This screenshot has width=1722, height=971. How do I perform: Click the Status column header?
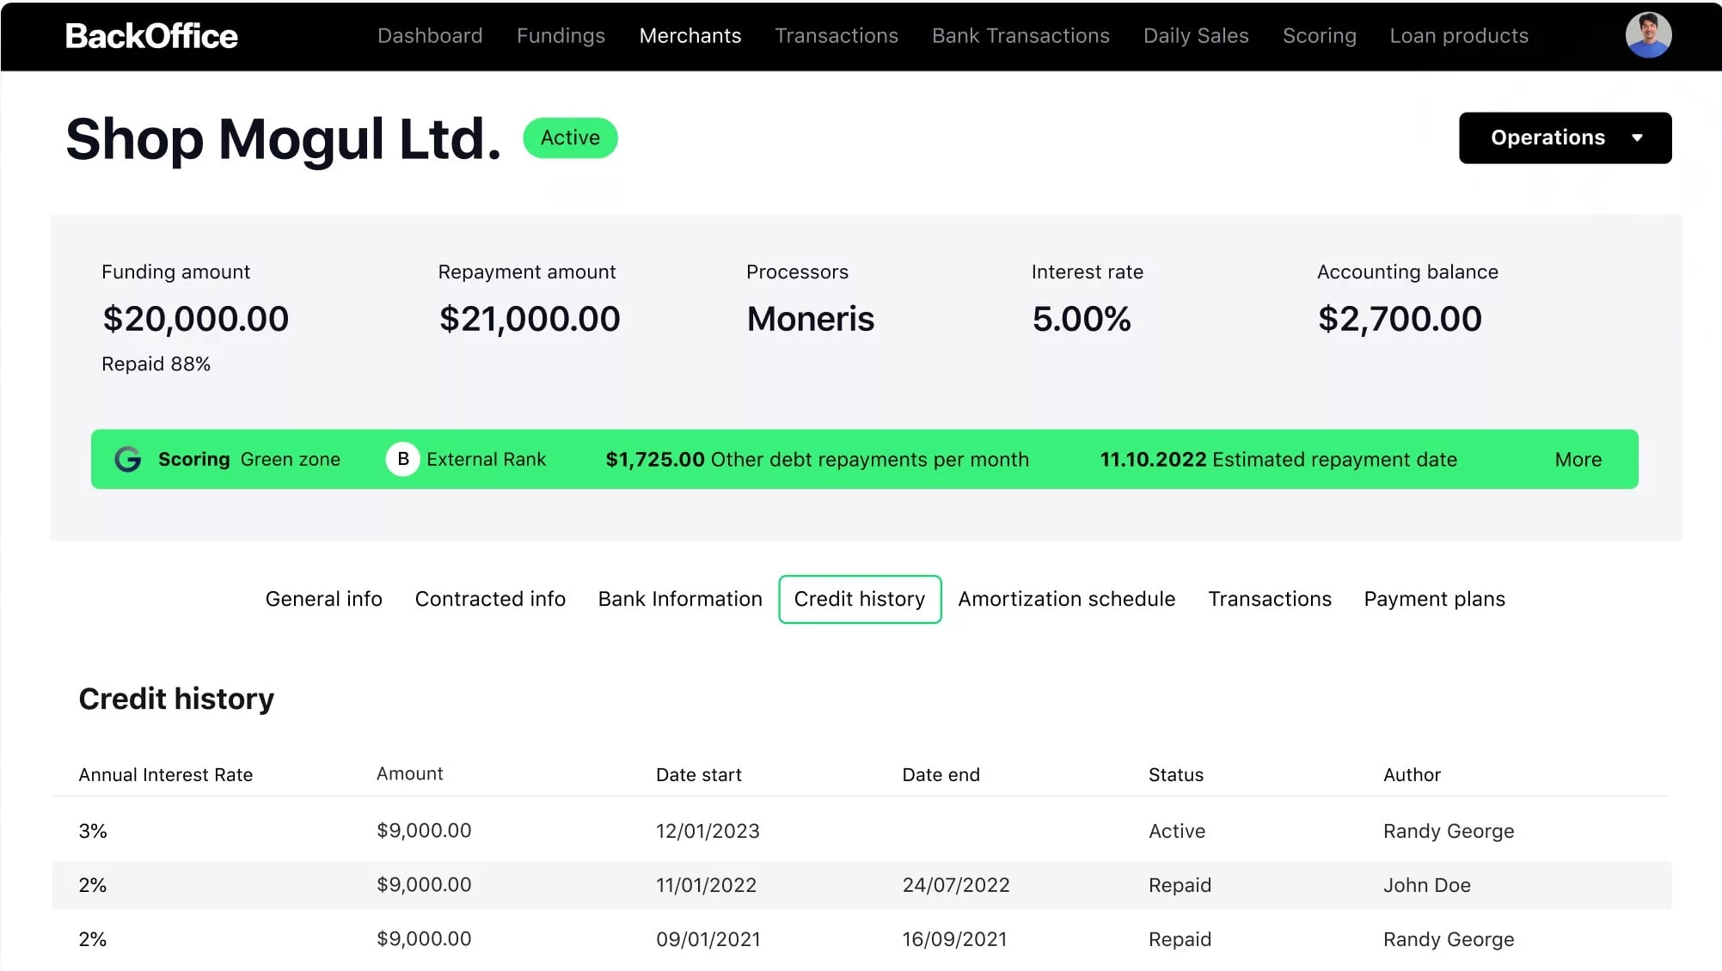tap(1175, 774)
